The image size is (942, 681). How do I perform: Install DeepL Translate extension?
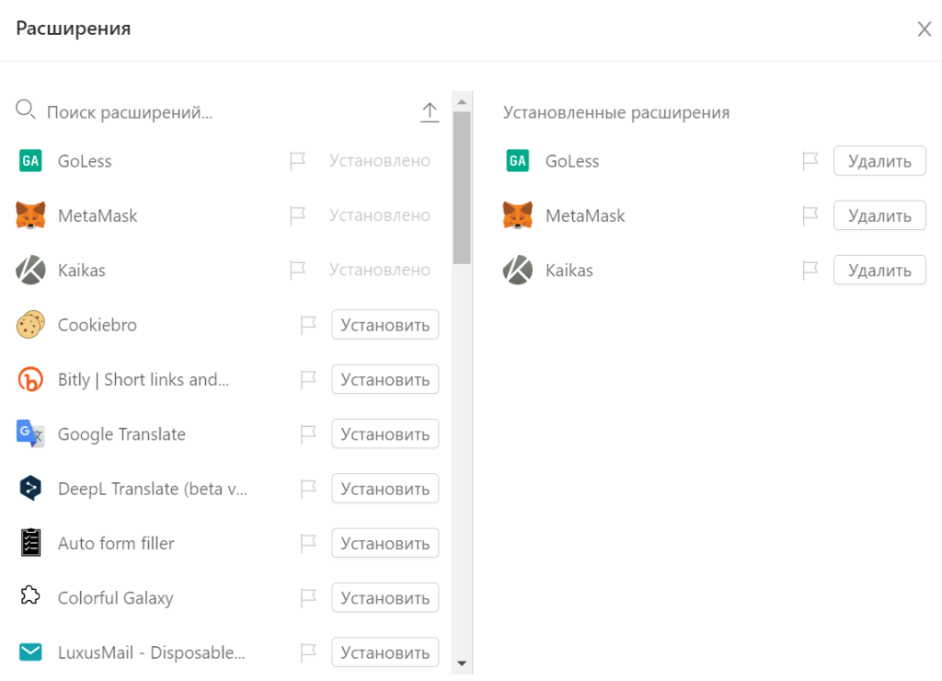tap(385, 489)
